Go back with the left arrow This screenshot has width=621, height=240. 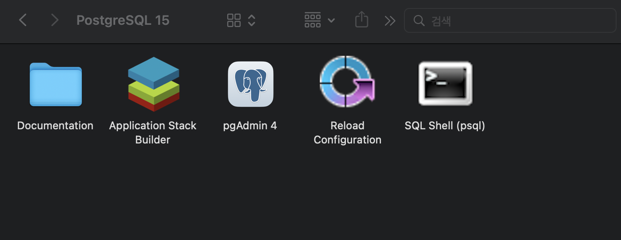23,20
